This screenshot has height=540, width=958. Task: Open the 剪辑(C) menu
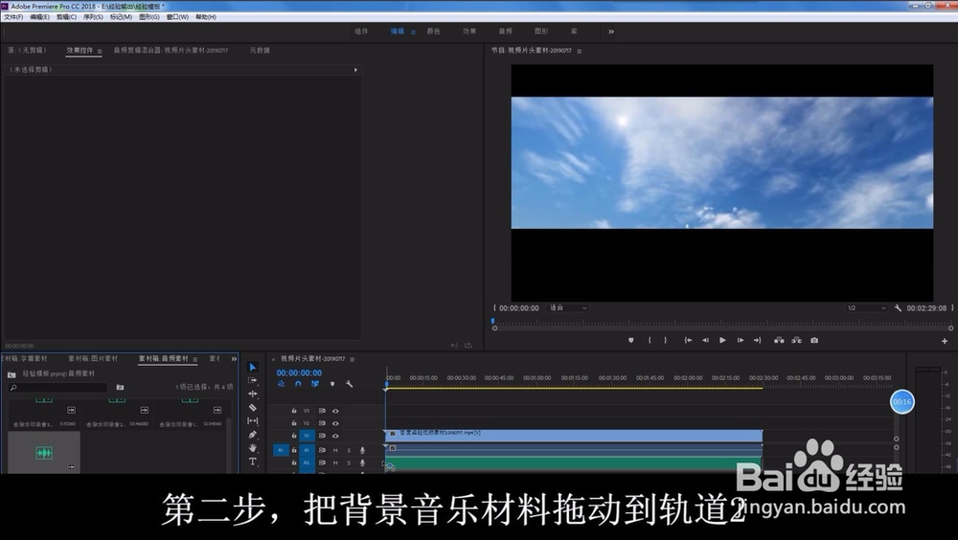67,17
